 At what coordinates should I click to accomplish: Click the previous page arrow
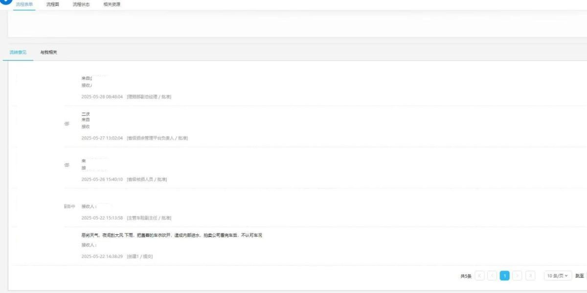[492, 276]
